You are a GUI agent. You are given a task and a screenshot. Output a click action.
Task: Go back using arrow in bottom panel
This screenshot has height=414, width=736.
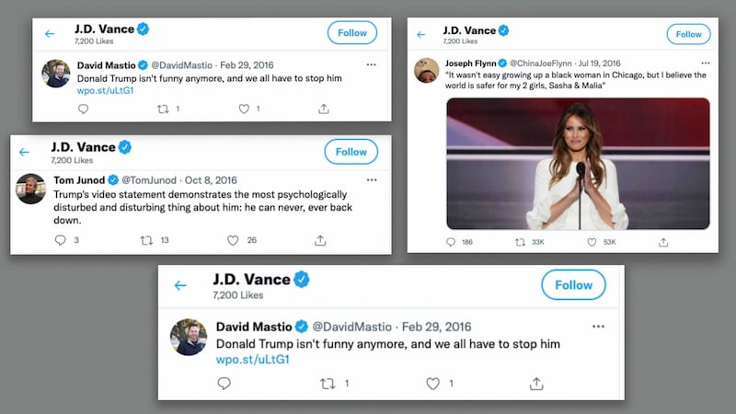click(180, 285)
